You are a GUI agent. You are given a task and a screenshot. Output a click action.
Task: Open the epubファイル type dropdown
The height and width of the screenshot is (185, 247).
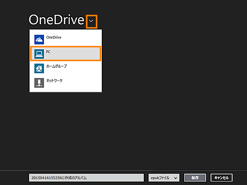pos(164,178)
